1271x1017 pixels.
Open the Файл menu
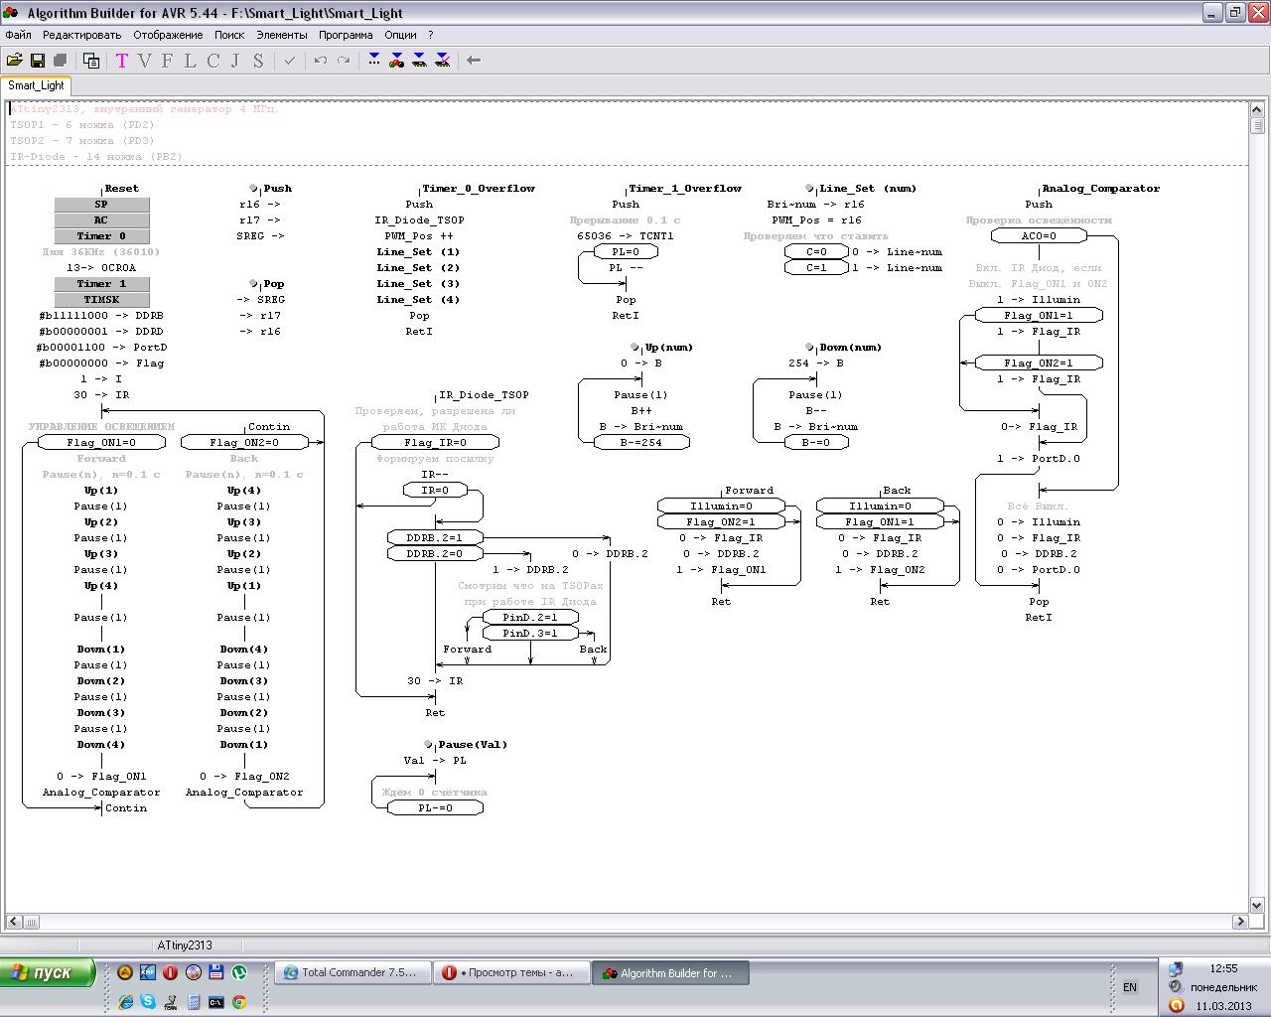point(18,35)
